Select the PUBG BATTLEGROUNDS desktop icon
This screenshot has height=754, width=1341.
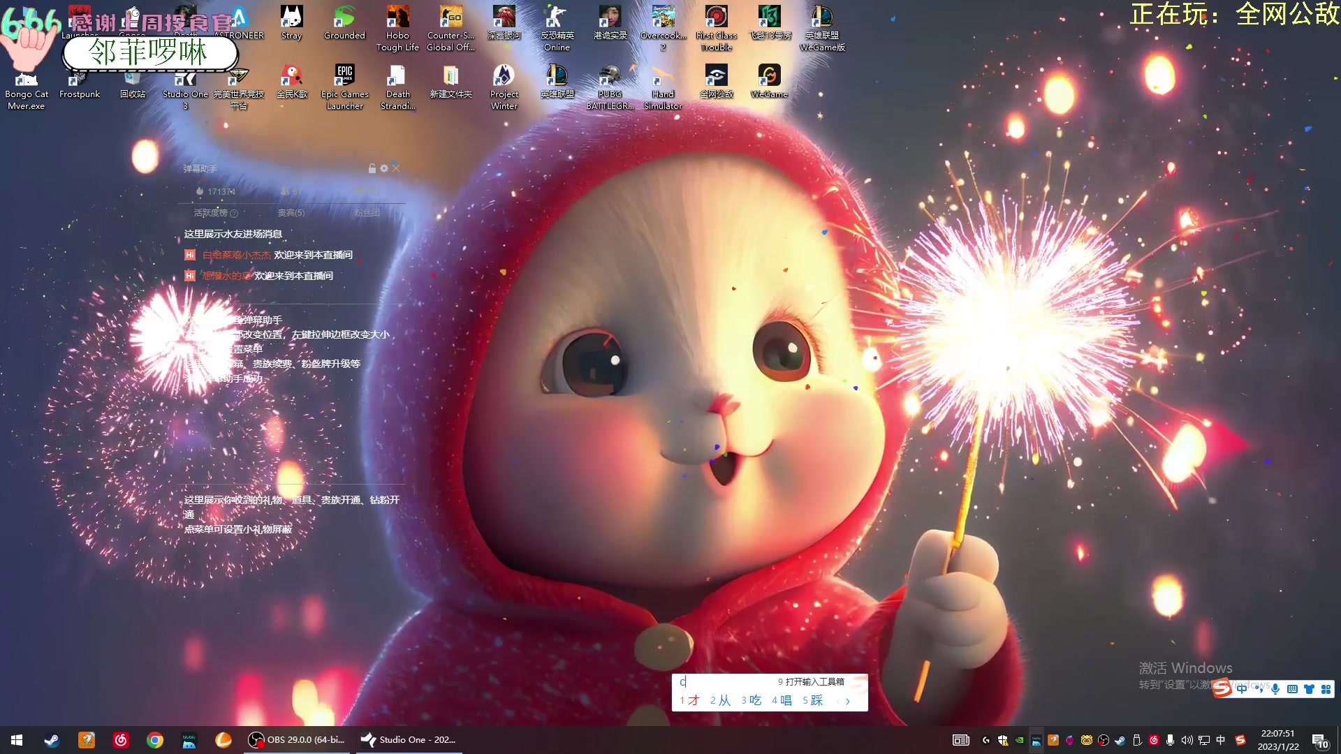610,87
